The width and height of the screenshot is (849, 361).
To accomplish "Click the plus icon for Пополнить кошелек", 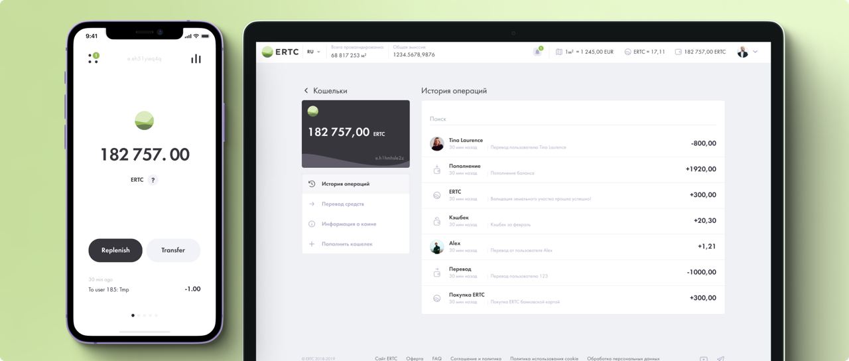I will tap(312, 244).
